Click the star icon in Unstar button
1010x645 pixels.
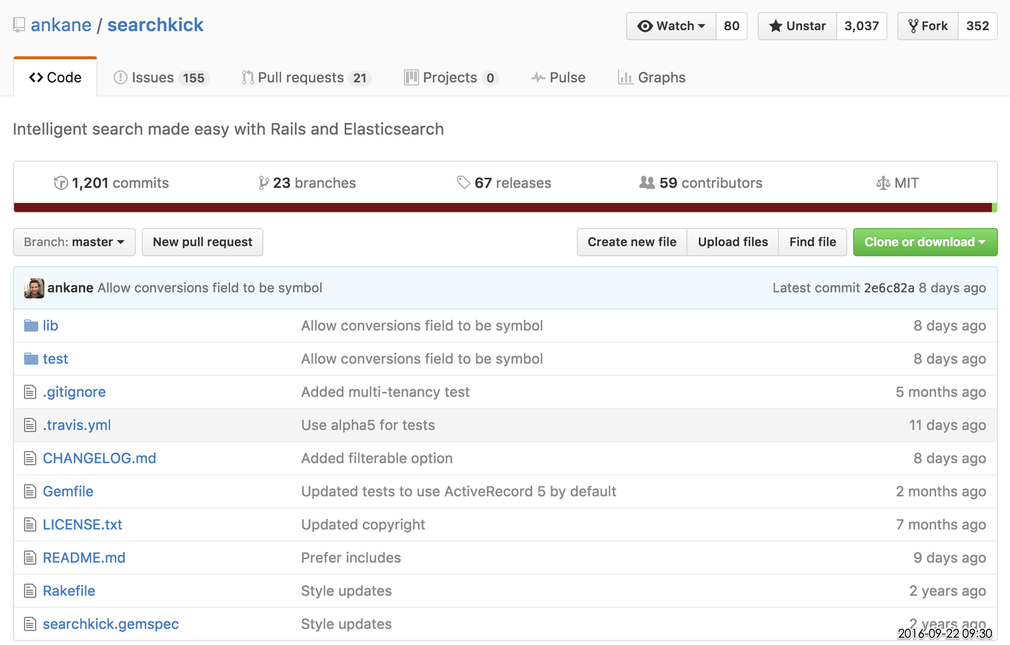click(776, 26)
